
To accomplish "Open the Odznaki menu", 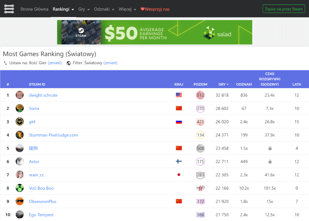I will tap(104, 9).
